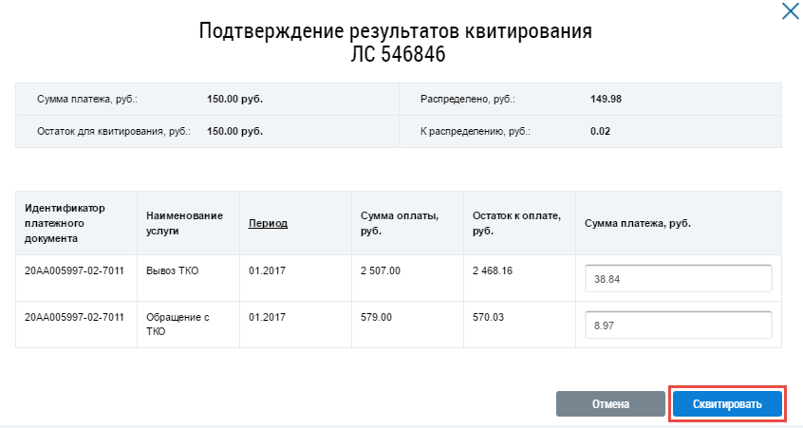
Task: Click the Сумма оплаты, руб. column header
Action: [x=400, y=223]
